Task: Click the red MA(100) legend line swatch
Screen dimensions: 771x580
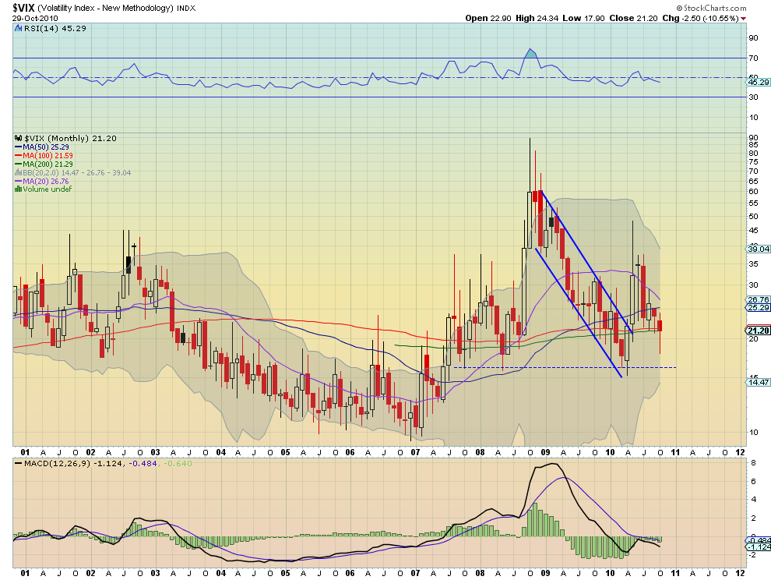Action: point(19,156)
